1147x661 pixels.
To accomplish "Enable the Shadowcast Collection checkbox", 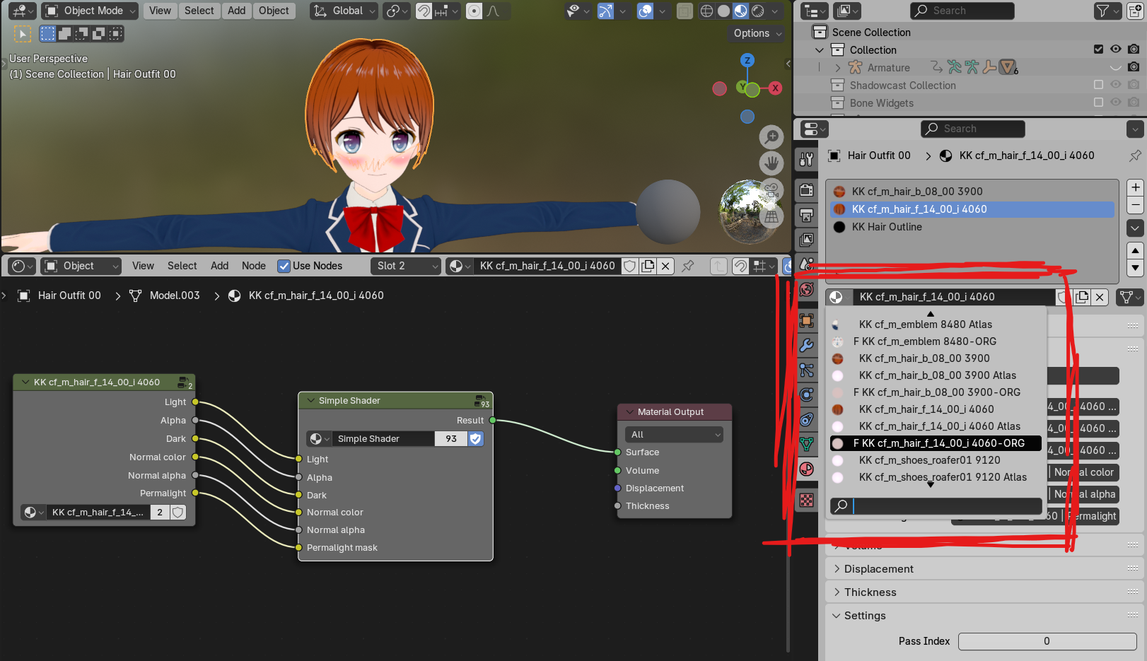I will pos(1098,85).
